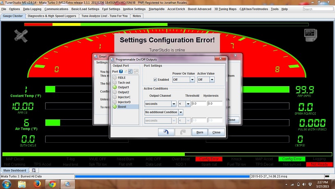Click the Threshold value input field

(x=198, y=104)
